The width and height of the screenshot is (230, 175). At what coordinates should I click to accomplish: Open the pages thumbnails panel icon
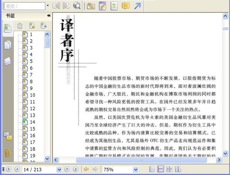click(8, 45)
